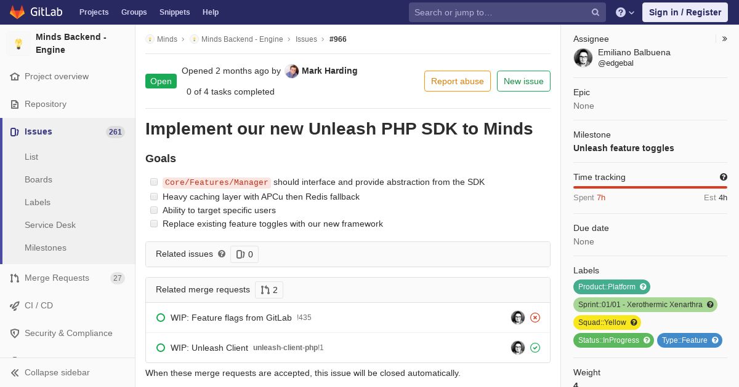
Task: Click the #966 breadcrumb
Action: (x=338, y=39)
